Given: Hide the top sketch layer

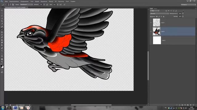Looking at the screenshot, I should [151, 23].
